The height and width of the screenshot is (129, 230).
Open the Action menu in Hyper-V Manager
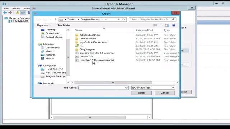coord(16,8)
